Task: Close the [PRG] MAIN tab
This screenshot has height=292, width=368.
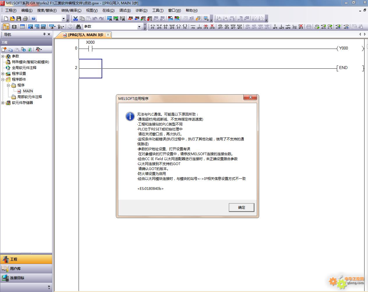Action: 108,35
